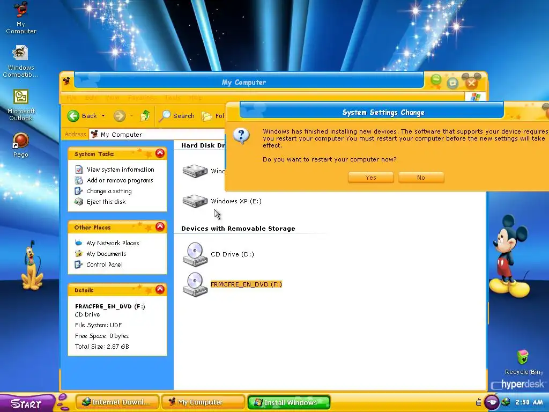The height and width of the screenshot is (412, 549).
Task: Click the Mickey icon in Address bar
Action: click(94, 134)
